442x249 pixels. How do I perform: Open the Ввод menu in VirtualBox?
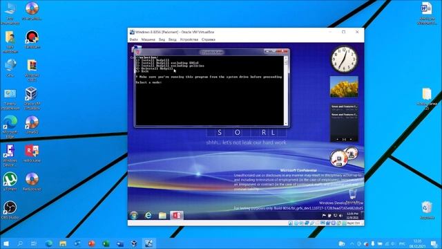tap(172, 39)
